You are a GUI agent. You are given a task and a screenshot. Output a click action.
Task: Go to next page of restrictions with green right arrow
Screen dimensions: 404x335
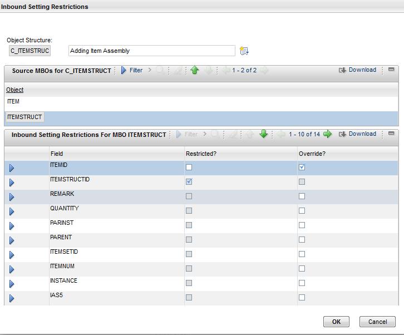pos(327,134)
